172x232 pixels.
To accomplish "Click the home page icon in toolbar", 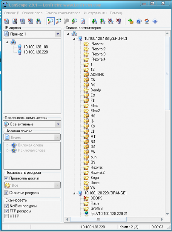I will pyautogui.click(x=147, y=21).
